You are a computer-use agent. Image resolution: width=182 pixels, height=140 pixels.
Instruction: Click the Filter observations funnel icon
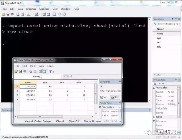point(50,71)
